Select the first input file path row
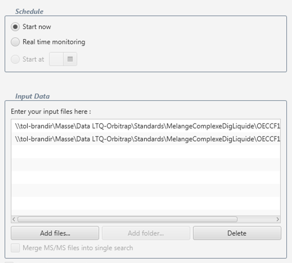This screenshot has width=292, height=263. (x=146, y=126)
